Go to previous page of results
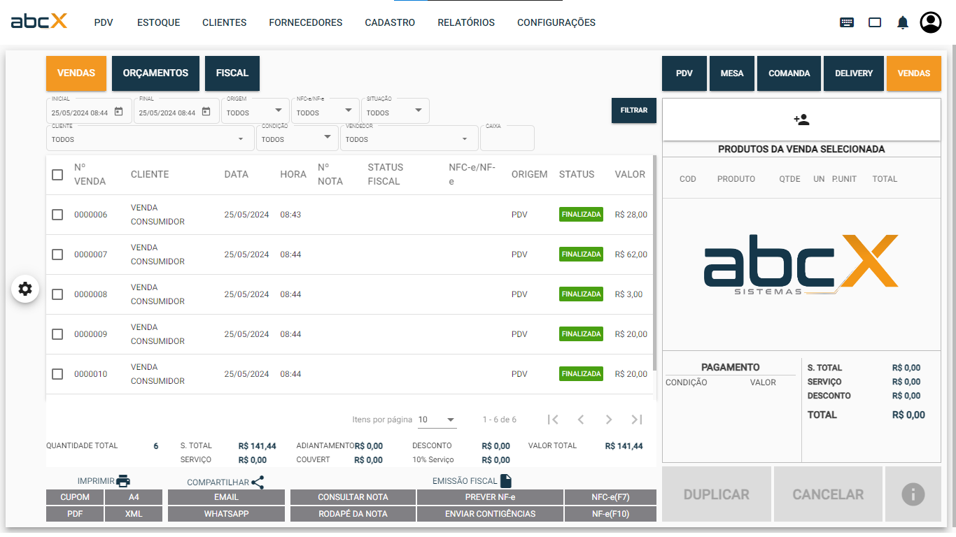 tap(581, 420)
